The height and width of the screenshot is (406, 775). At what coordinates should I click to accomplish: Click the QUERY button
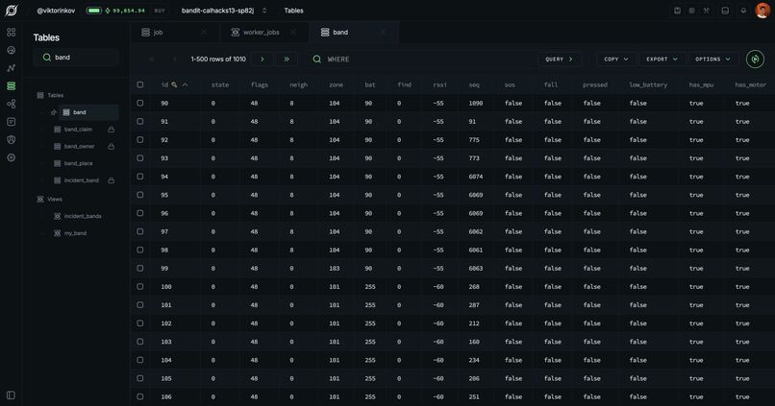tap(559, 60)
